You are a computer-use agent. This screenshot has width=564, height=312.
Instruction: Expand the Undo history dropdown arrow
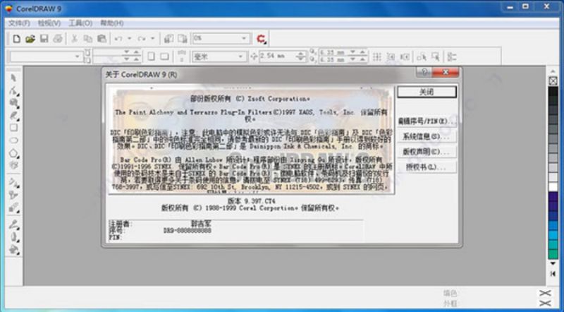click(x=129, y=39)
